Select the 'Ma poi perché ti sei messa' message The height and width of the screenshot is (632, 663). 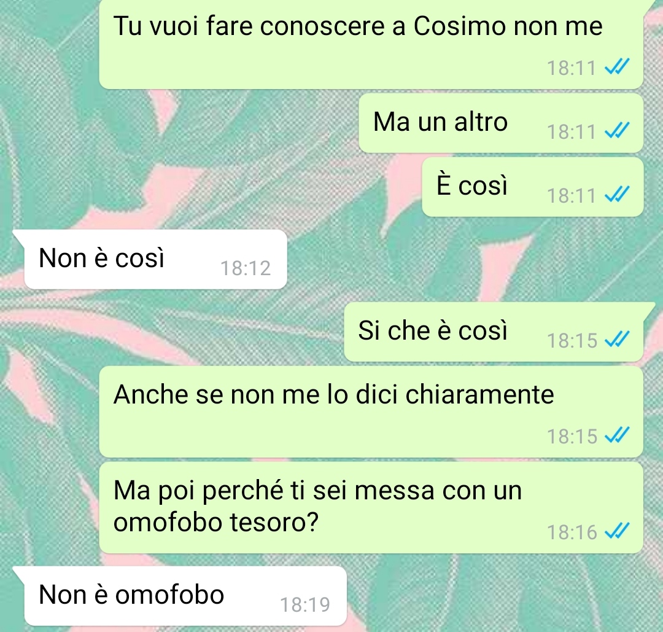tap(371, 508)
